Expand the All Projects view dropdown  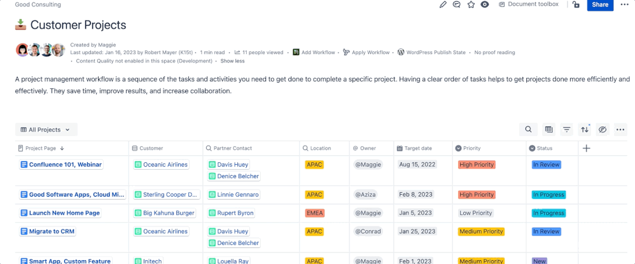click(46, 130)
